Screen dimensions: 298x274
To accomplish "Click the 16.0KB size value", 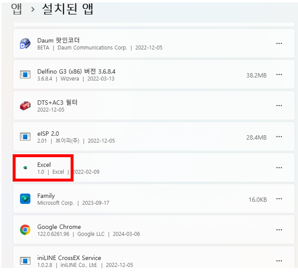I will [x=258, y=200].
